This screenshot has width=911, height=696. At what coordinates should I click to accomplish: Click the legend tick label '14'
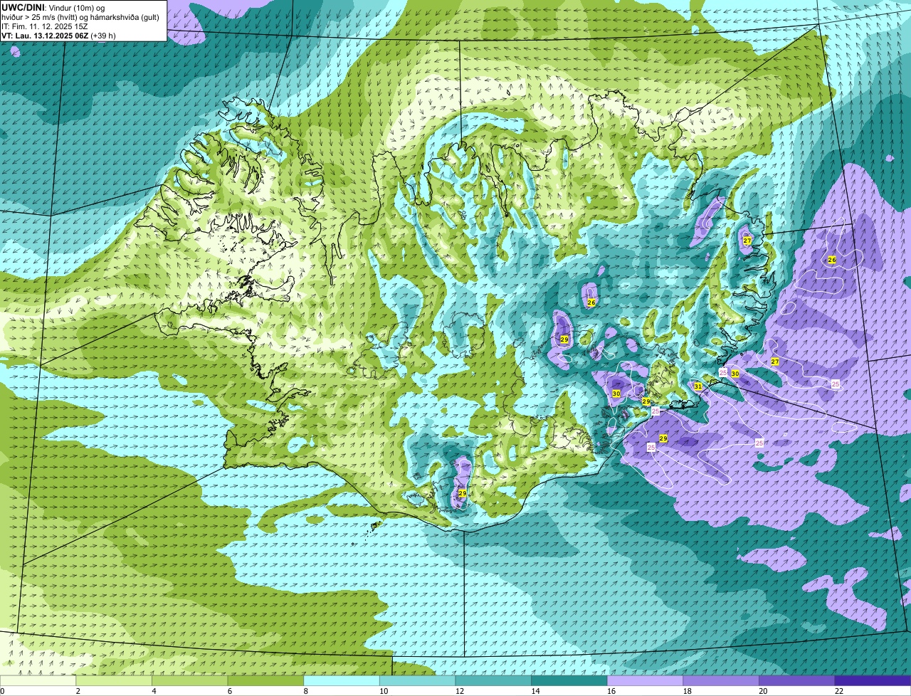(x=535, y=691)
